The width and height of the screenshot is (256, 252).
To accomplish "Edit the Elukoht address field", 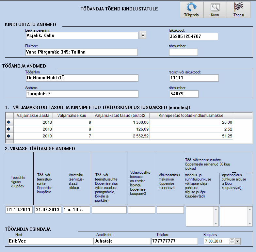I will pyautogui.click(x=82, y=52).
